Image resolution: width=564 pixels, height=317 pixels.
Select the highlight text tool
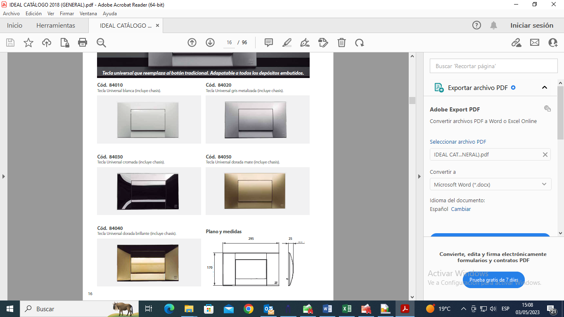[x=287, y=43]
